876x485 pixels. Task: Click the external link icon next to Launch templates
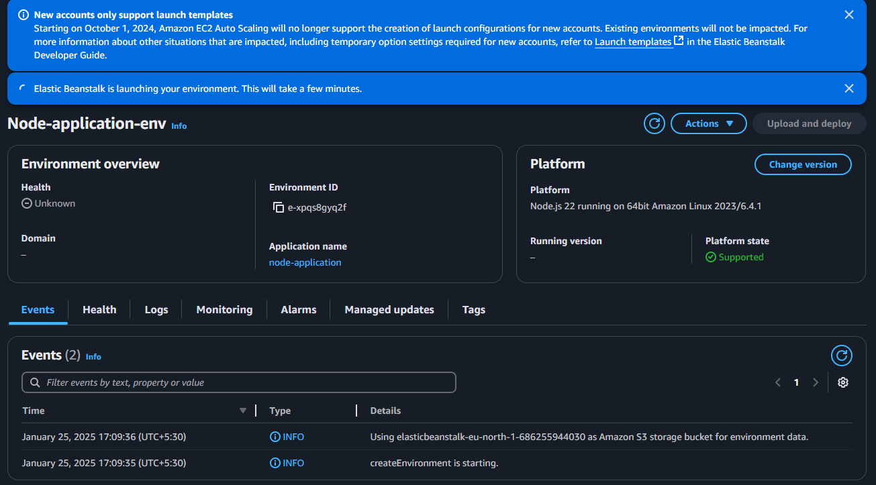[x=679, y=41]
